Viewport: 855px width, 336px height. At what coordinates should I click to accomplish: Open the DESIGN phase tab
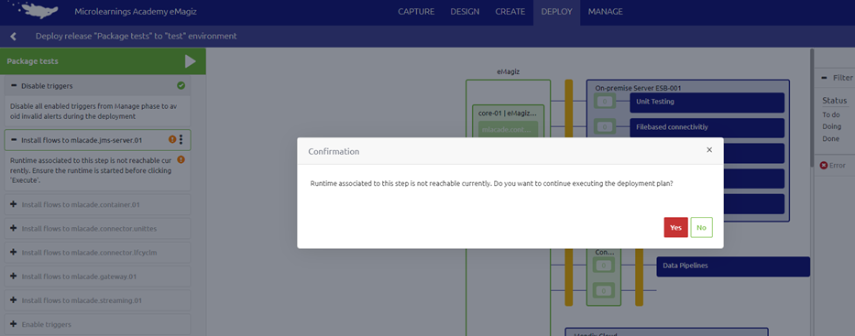(466, 11)
